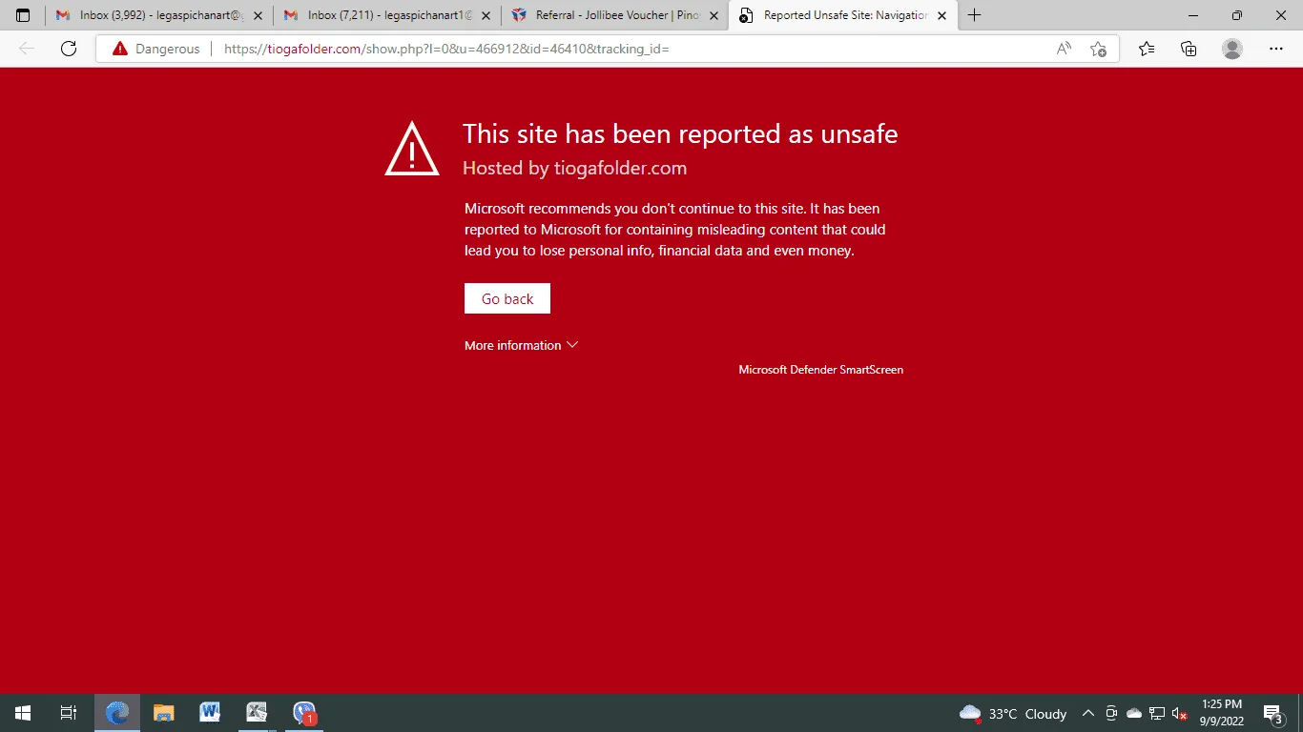1303x732 pixels.
Task: Expand More information section
Action: click(x=521, y=345)
